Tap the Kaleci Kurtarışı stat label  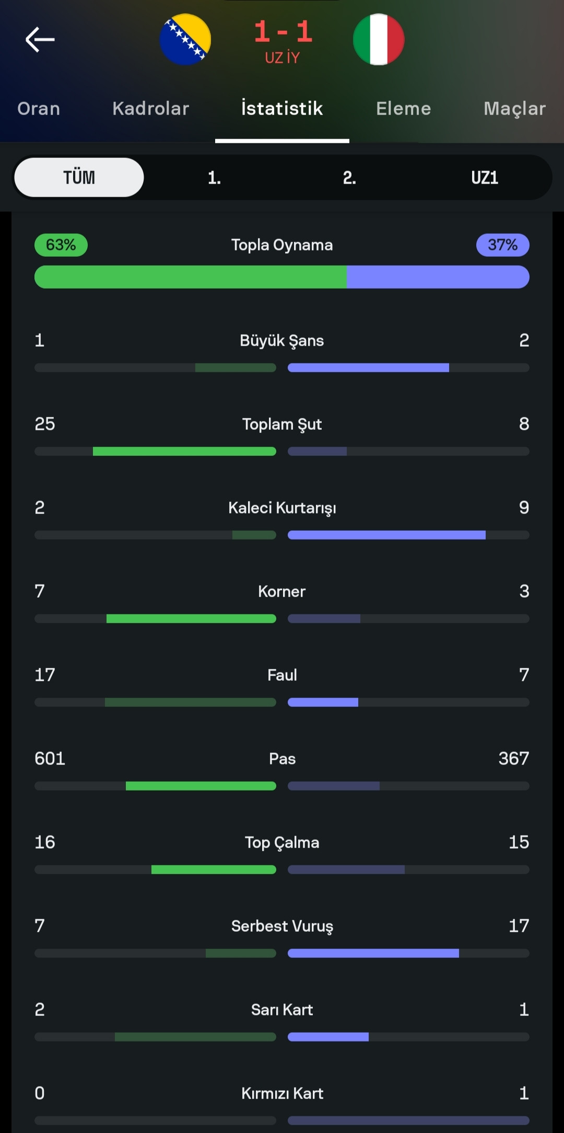282,508
